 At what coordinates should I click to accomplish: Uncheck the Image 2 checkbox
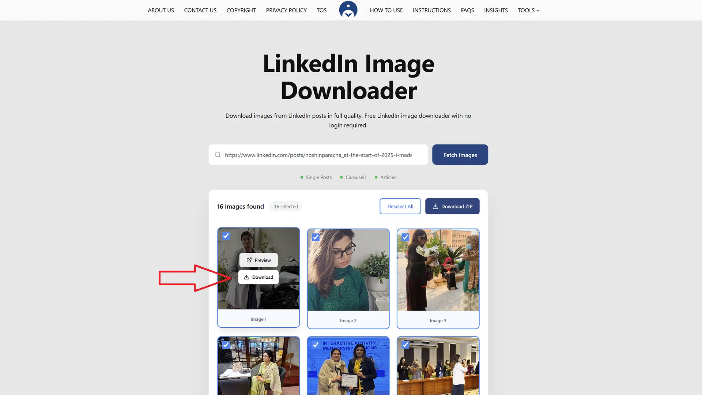pyautogui.click(x=316, y=237)
